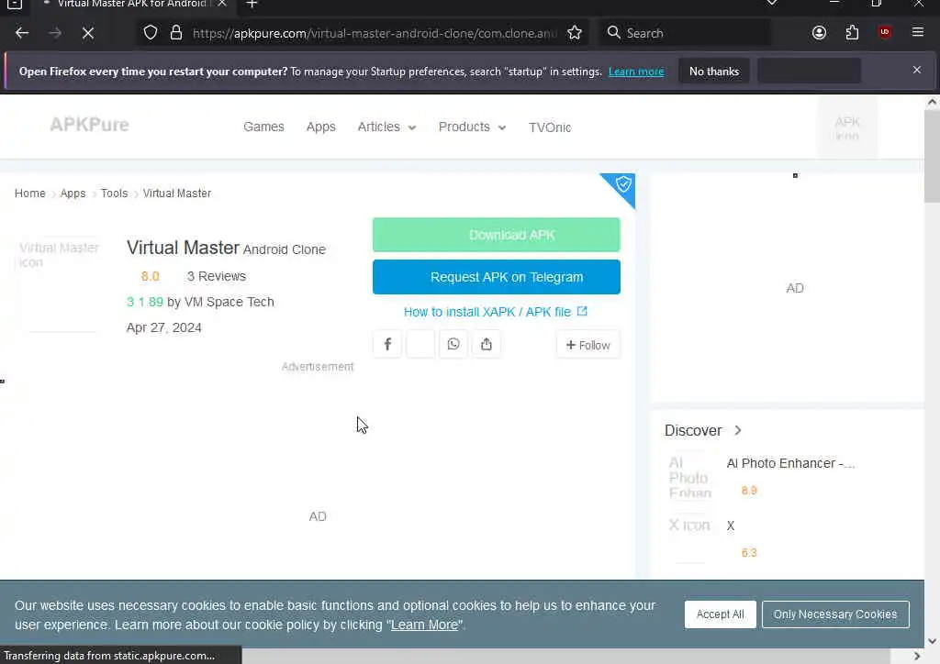Stop loading the page
This screenshot has width=940, height=664.
(88, 33)
